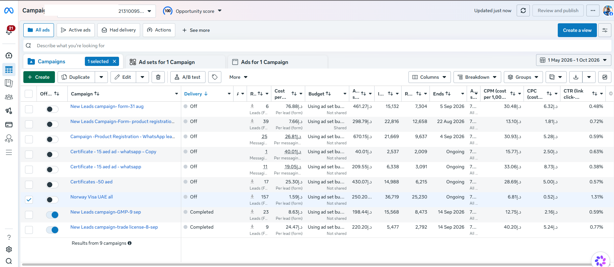Open Audiences people icon in left sidebar
The width and height of the screenshot is (614, 267).
[x=9, y=97]
